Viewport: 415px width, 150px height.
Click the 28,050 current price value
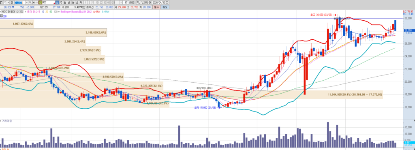7,7
